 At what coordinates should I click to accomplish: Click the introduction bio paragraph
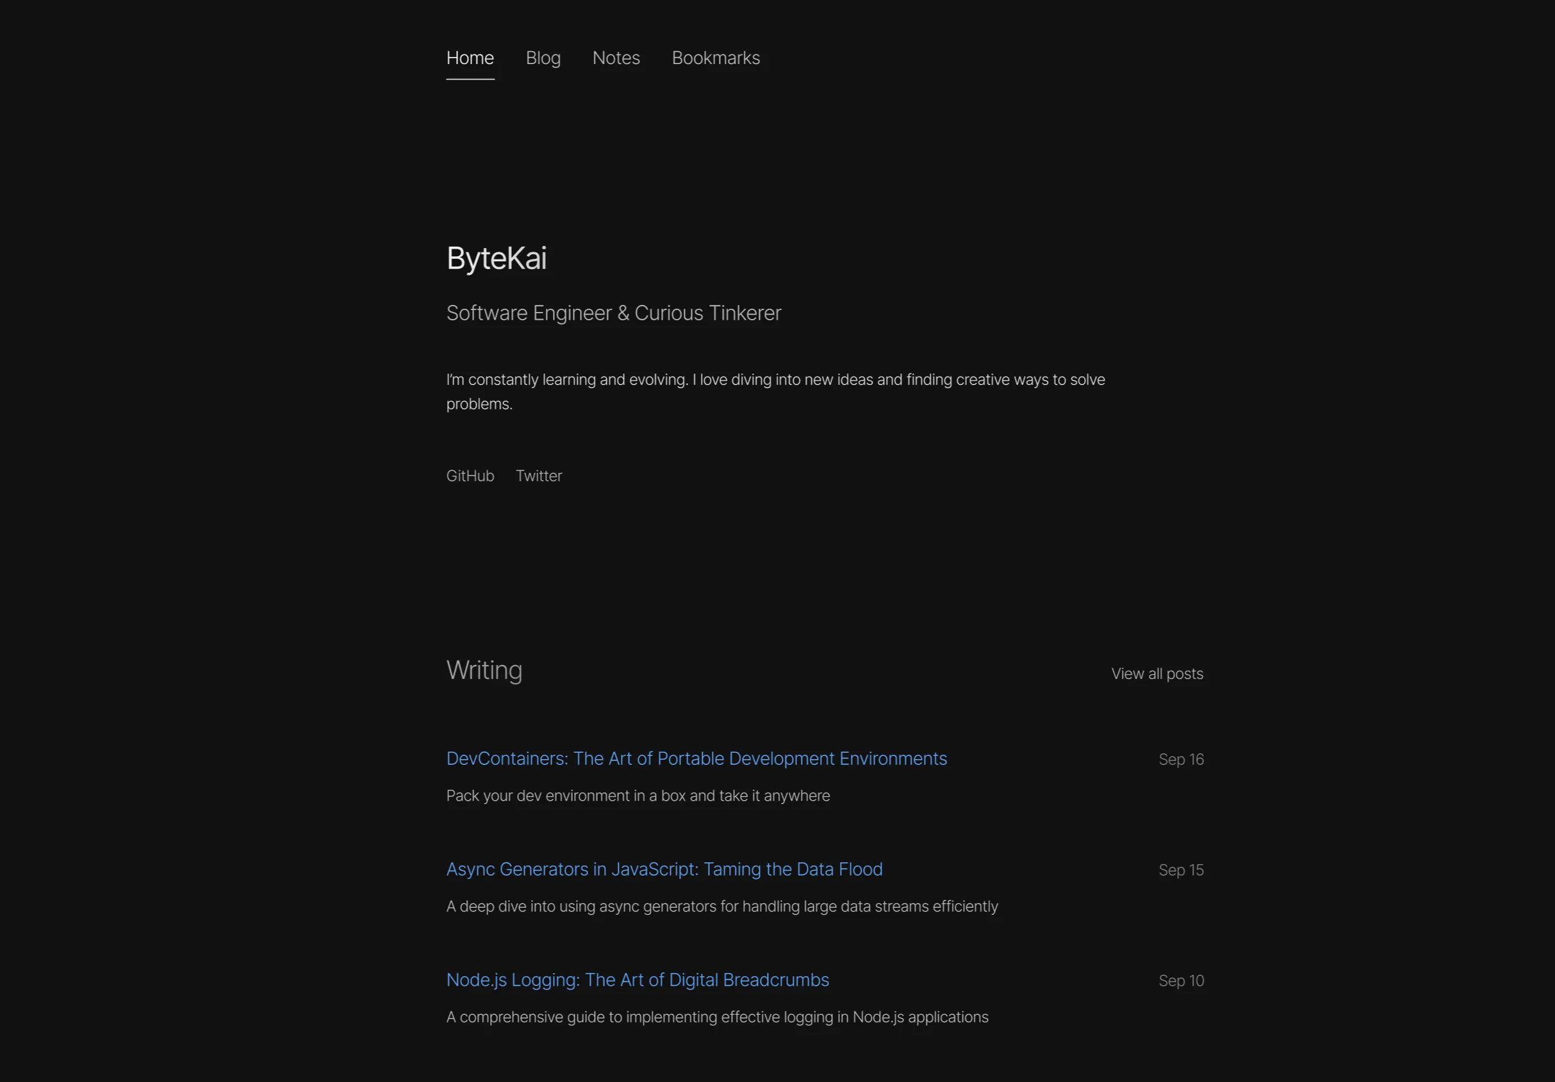click(775, 391)
